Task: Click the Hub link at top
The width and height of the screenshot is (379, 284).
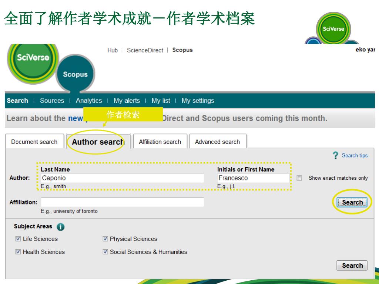Action: click(x=113, y=50)
